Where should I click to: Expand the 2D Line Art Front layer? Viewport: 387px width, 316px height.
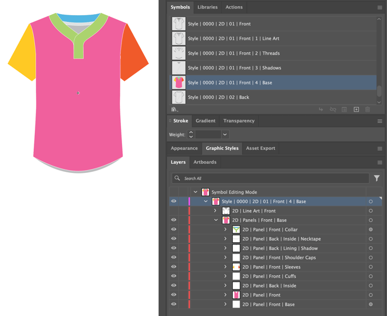pyautogui.click(x=215, y=211)
